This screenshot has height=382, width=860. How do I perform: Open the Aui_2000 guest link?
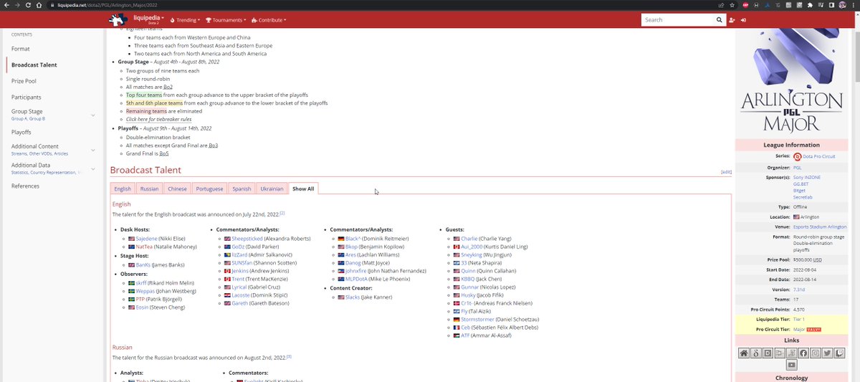point(473,246)
